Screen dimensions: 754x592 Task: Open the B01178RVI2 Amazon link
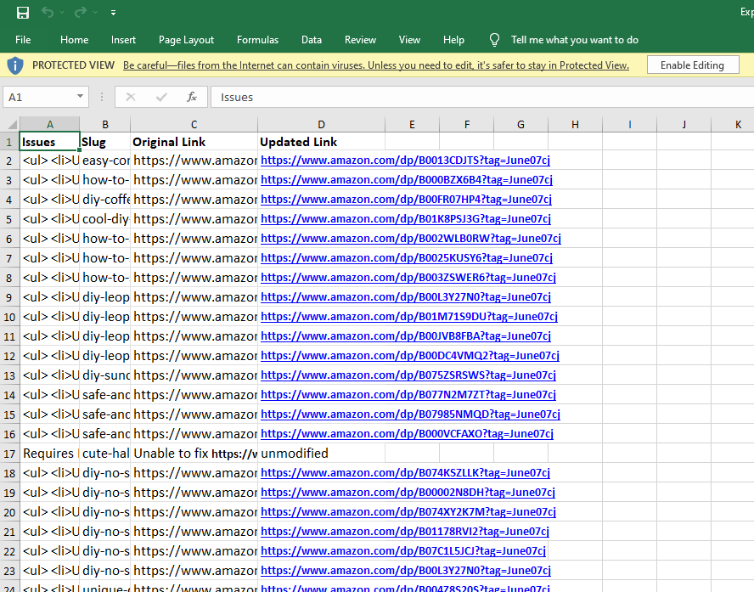click(x=404, y=532)
